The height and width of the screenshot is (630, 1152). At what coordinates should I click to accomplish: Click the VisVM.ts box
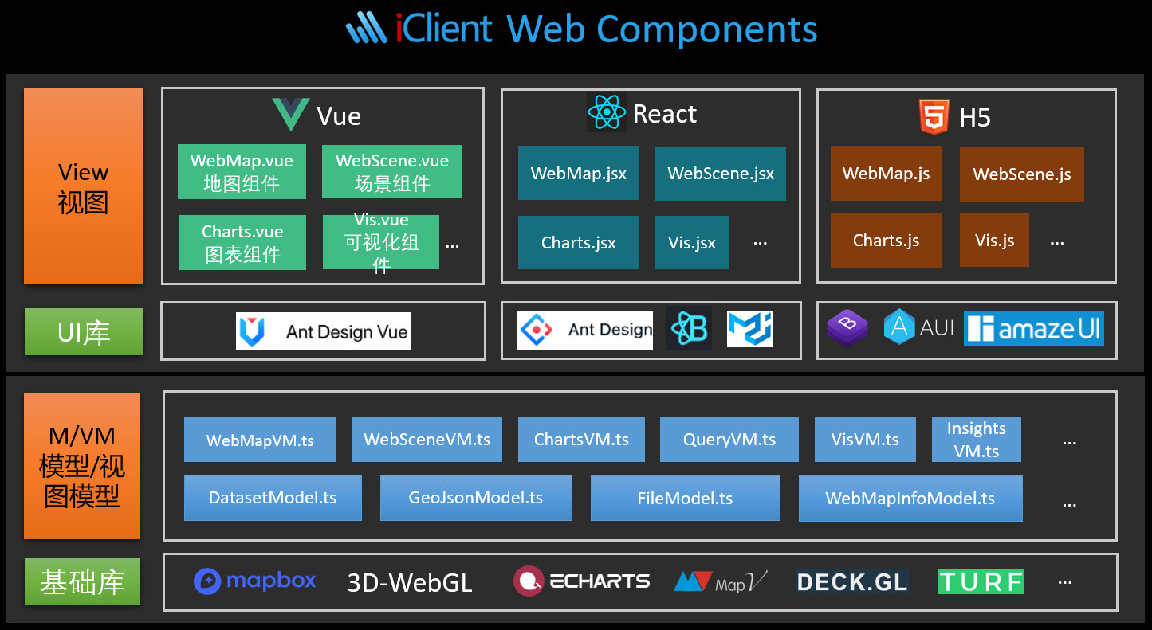coord(865,440)
